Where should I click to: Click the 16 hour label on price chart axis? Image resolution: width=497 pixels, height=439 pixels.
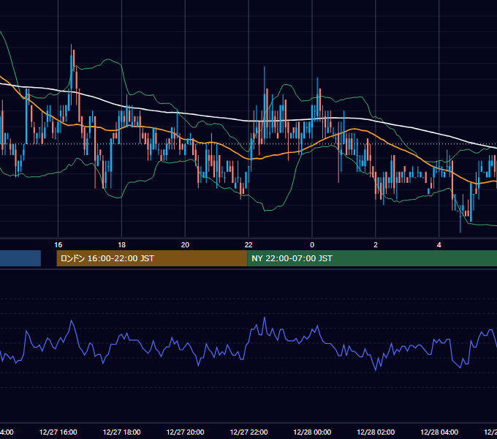[x=58, y=245]
